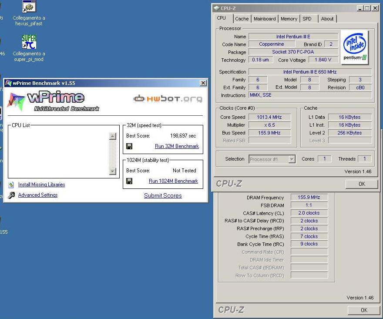The image size is (383, 319).
Task: Click the CPU List scroll-down arrow
Action: (x=112, y=171)
